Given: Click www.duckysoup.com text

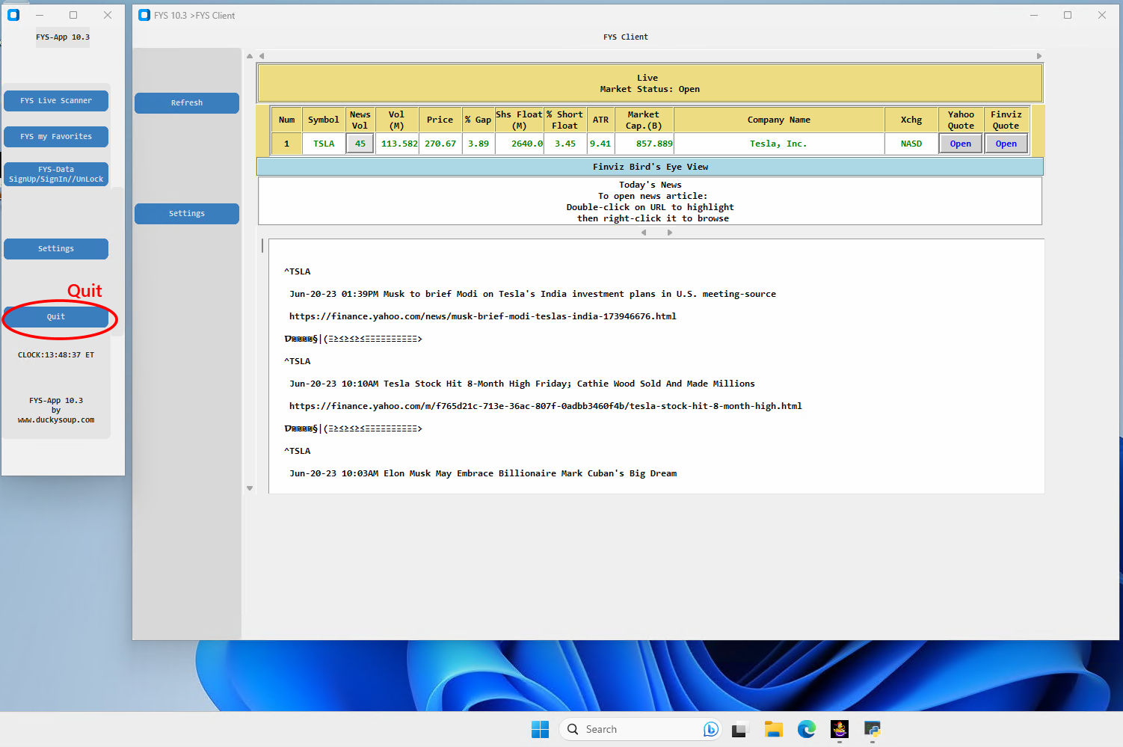Looking at the screenshot, I should 56,420.
